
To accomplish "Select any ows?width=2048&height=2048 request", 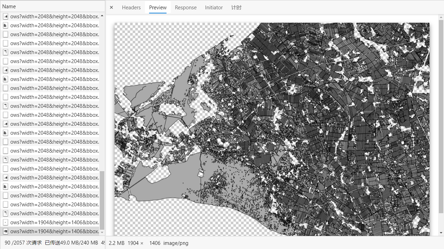I will 55,61.
